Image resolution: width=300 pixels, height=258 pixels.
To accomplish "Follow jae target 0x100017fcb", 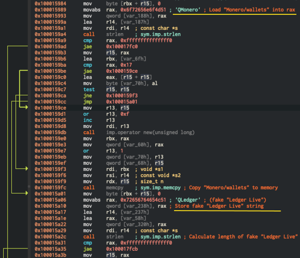I will coord(122,249).
